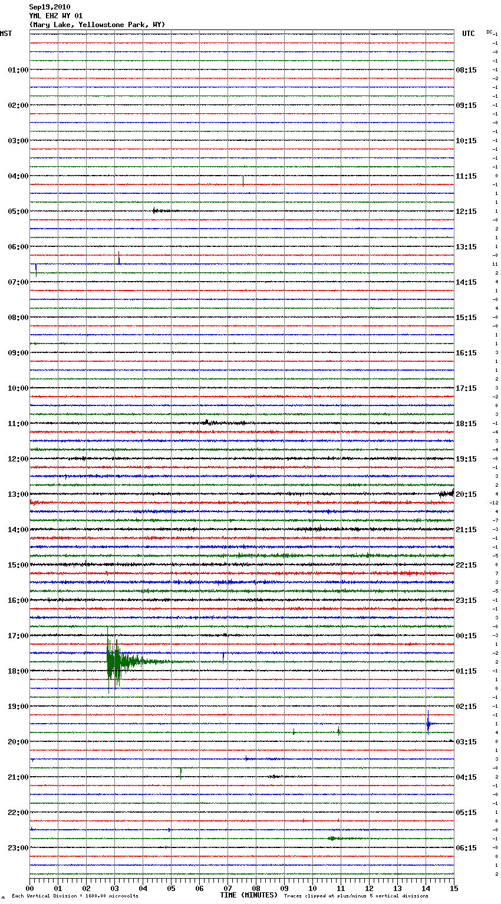Pick the 16:15 UTC time label
The width and height of the screenshot is (501, 904).
click(x=466, y=353)
